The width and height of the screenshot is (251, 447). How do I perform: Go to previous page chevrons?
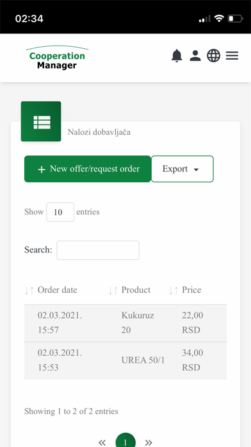[102, 443]
